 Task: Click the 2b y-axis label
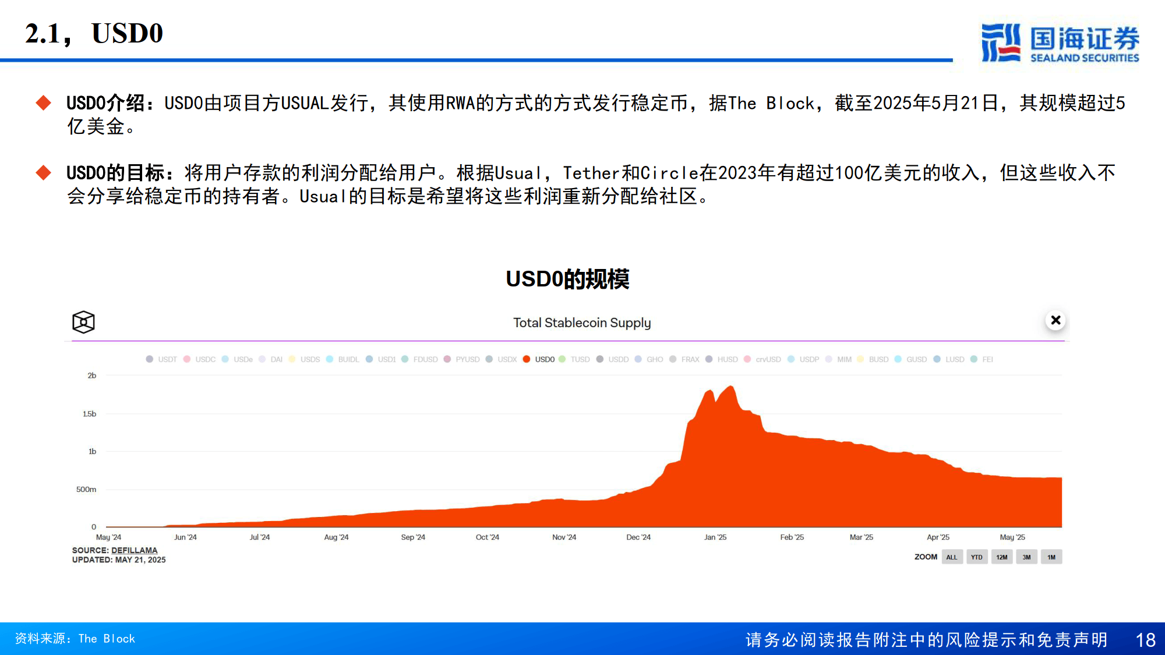click(x=92, y=376)
